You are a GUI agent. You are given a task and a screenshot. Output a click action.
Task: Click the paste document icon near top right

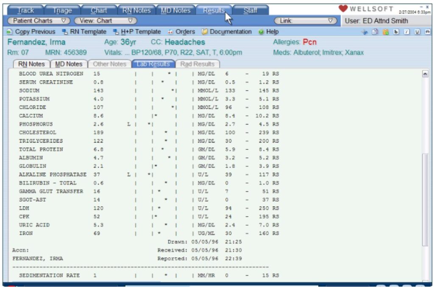pos(374,32)
